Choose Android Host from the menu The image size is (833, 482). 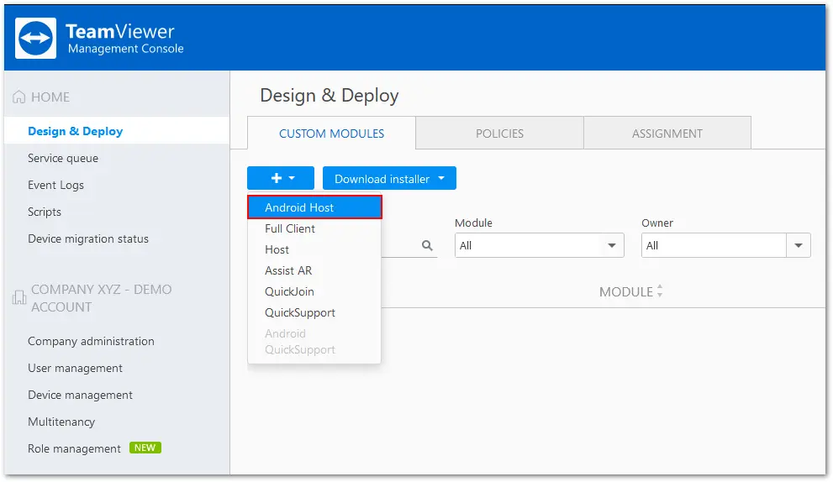(314, 207)
